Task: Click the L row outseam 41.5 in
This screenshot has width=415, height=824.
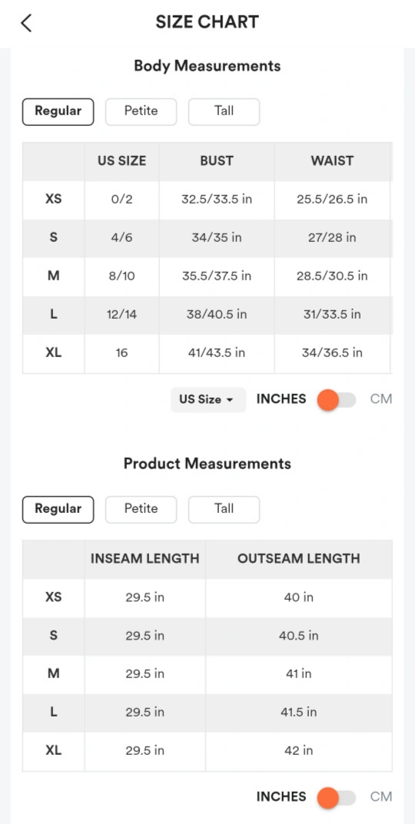Action: pos(299,713)
